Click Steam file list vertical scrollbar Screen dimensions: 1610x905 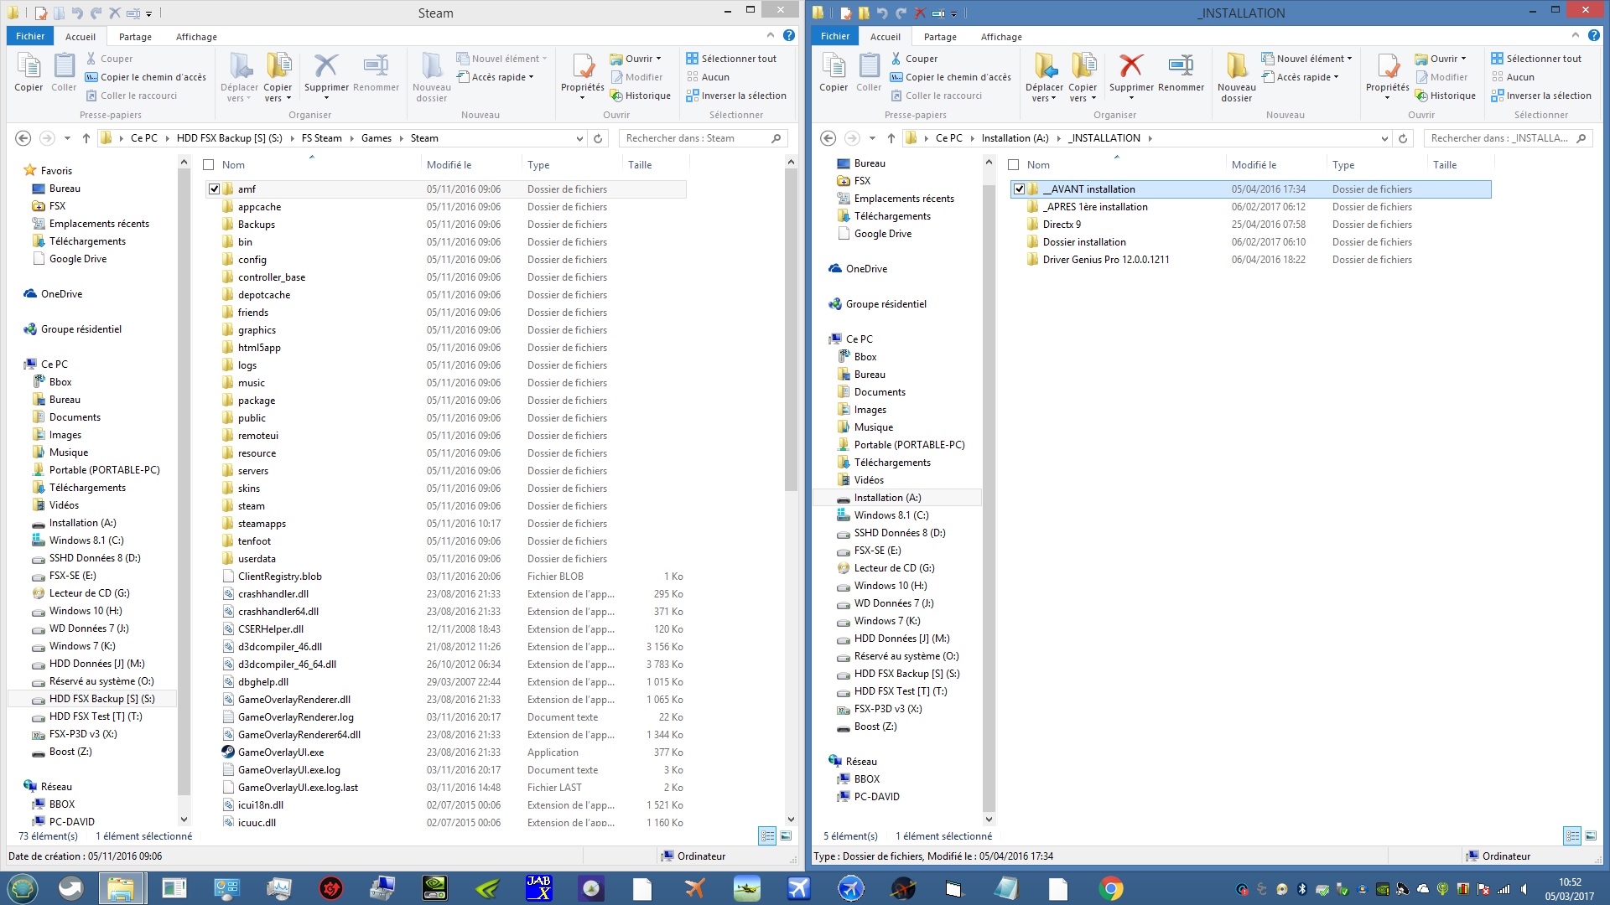point(791,329)
